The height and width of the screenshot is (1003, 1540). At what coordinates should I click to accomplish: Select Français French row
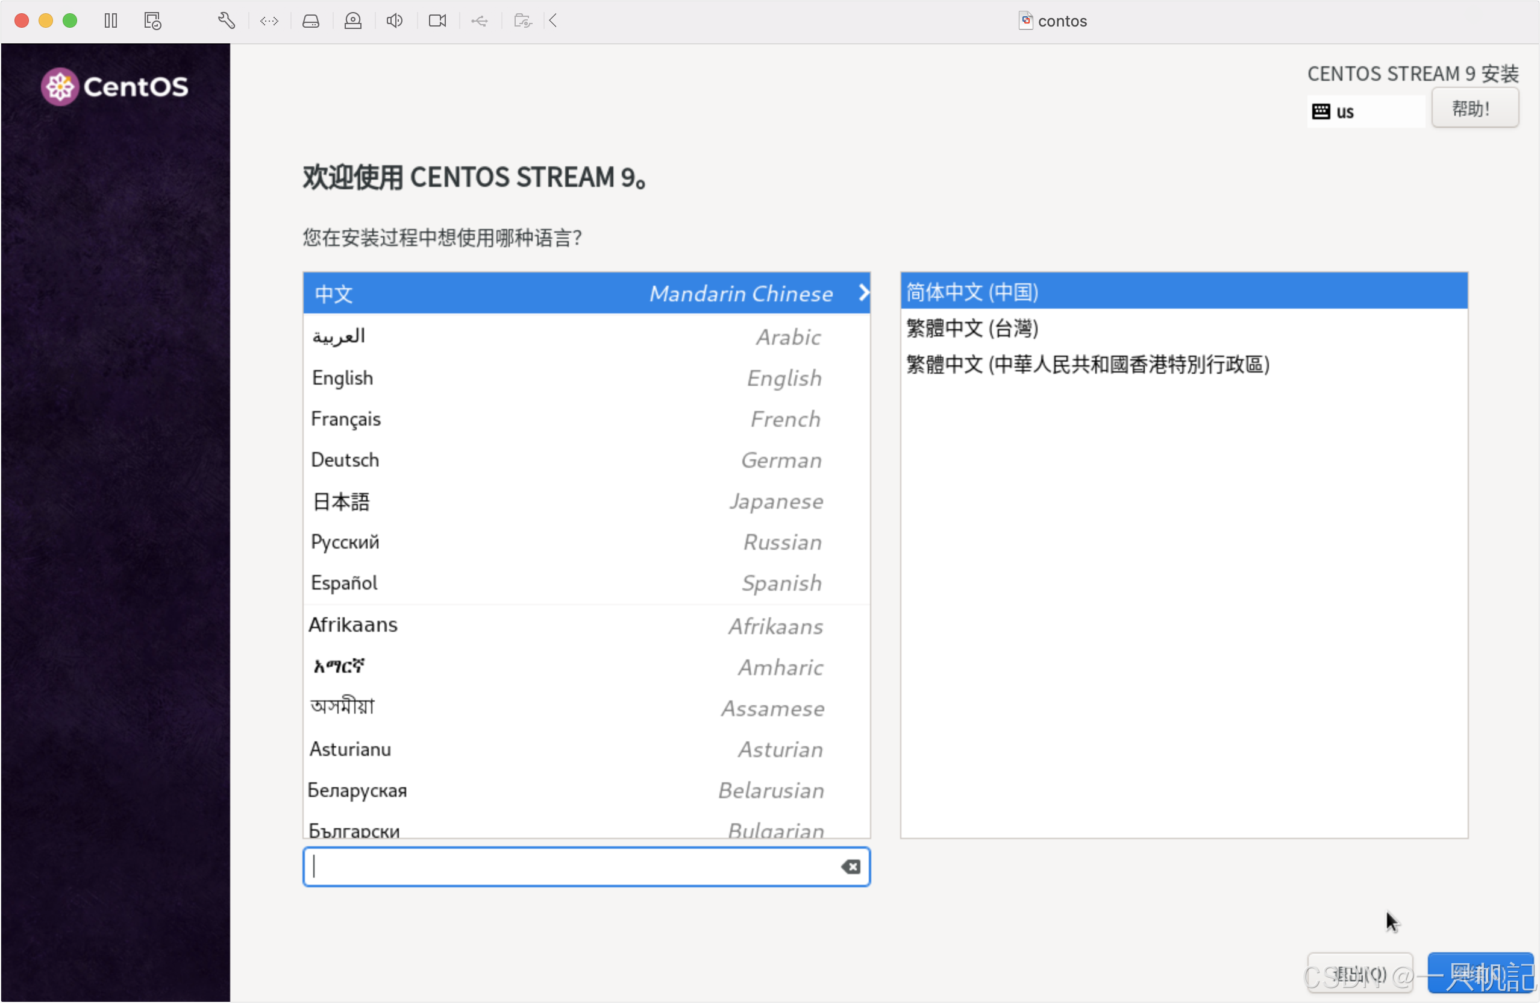coord(586,419)
